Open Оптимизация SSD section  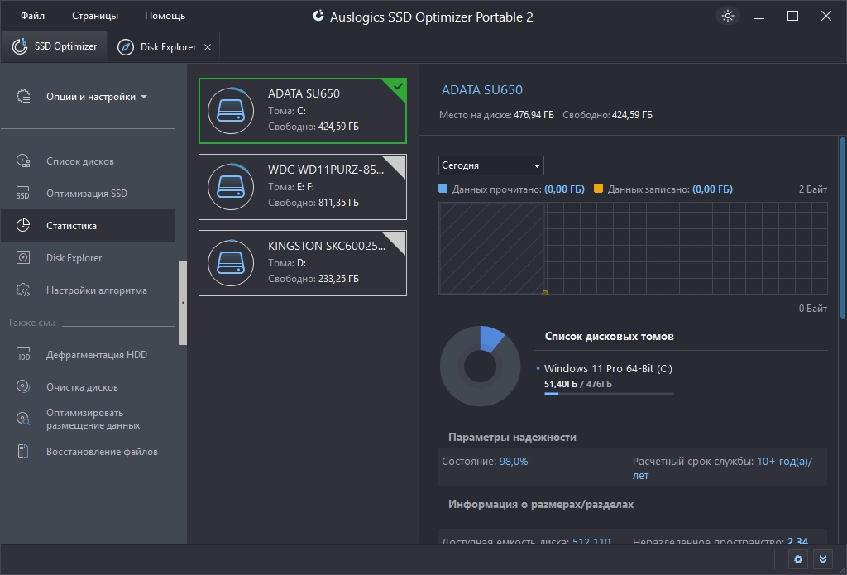pyautogui.click(x=88, y=194)
